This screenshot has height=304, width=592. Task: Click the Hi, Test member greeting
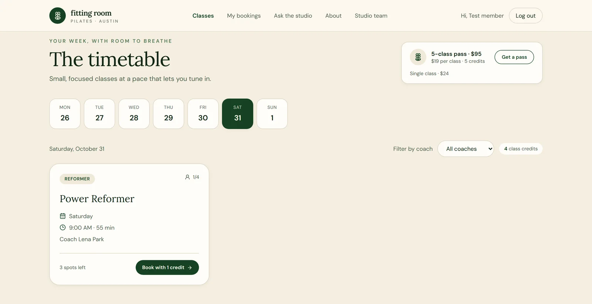pyautogui.click(x=482, y=16)
